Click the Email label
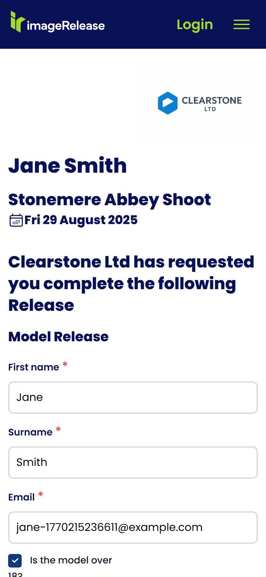 tap(21, 497)
